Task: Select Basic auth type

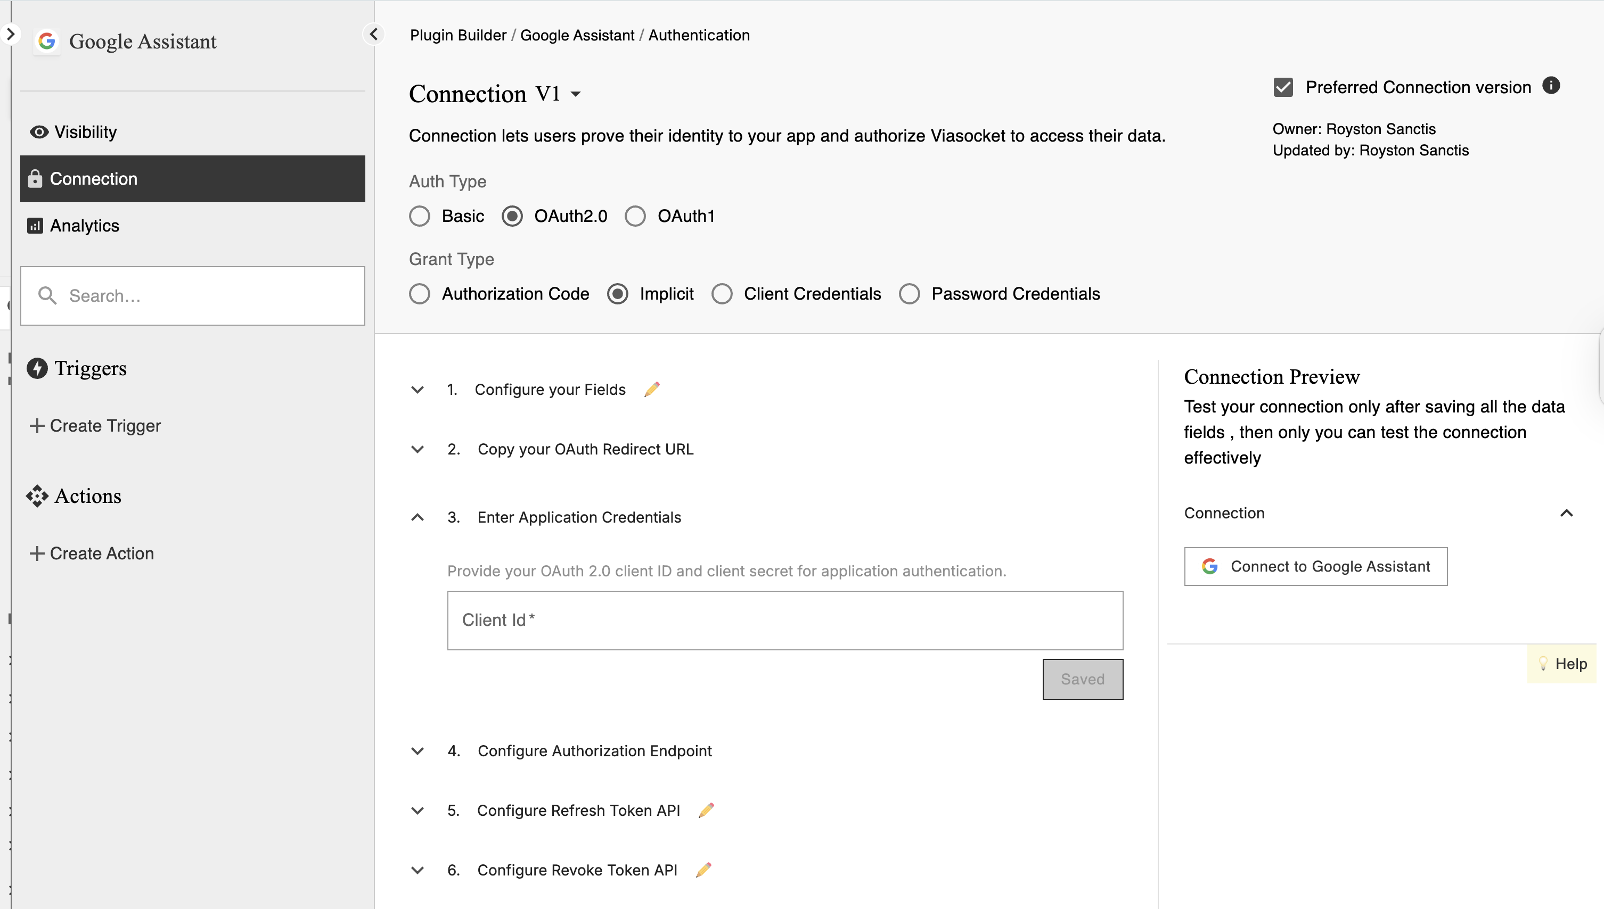Action: pyautogui.click(x=420, y=217)
